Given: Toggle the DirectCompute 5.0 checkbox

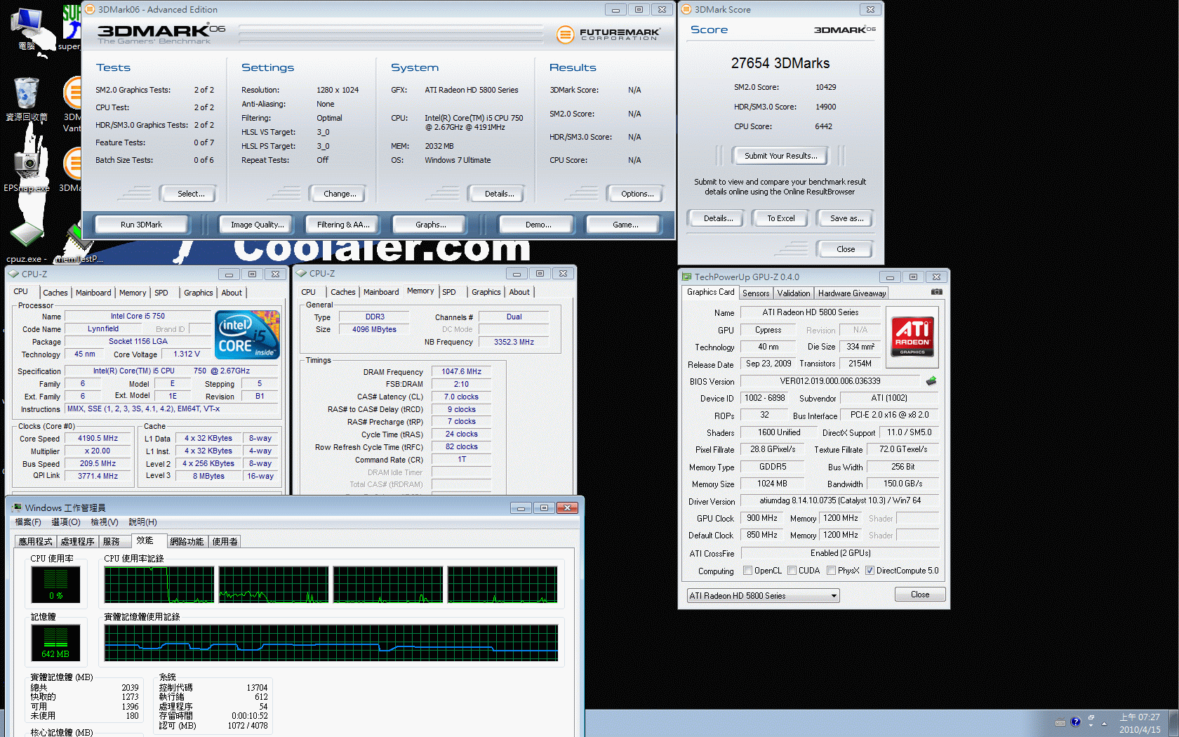Looking at the screenshot, I should (870, 571).
